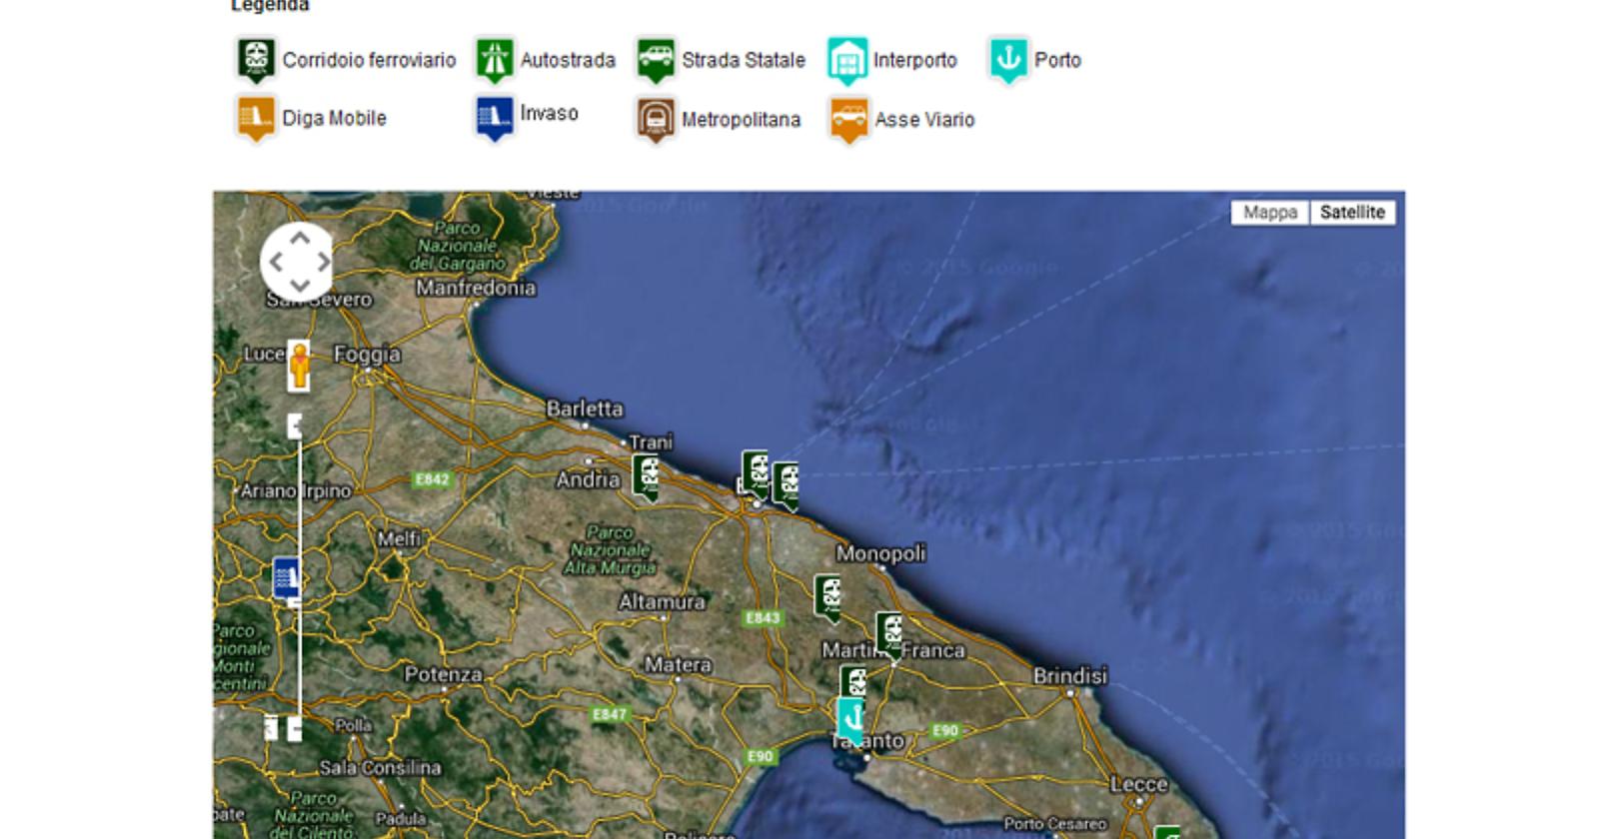Click the Matera city label on the map

[x=678, y=664]
